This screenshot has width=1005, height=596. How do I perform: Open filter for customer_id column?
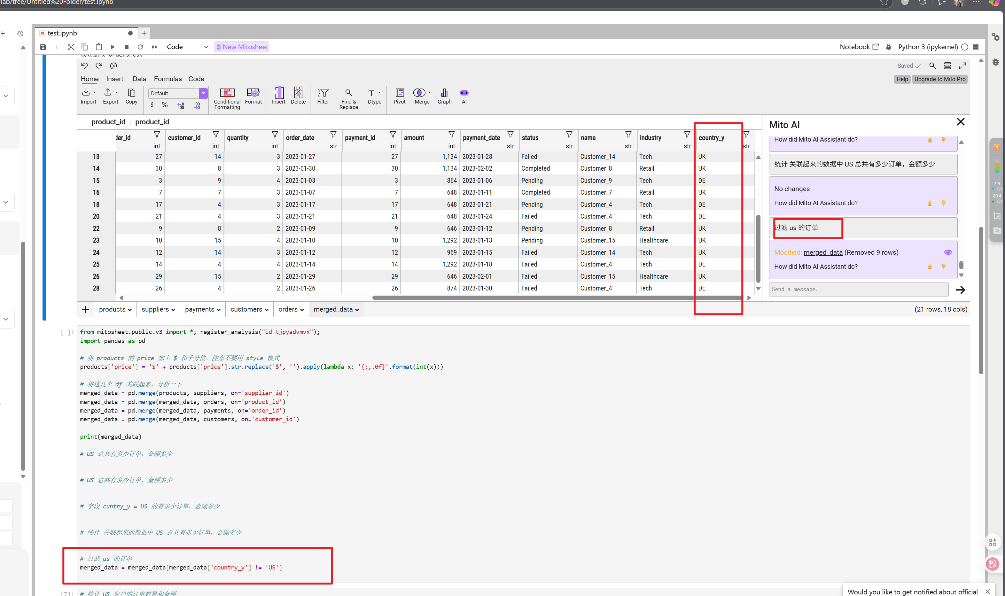[216, 134]
